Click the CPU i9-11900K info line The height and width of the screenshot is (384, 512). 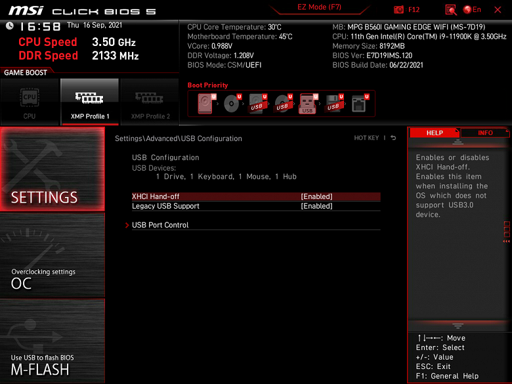pyautogui.click(x=419, y=37)
